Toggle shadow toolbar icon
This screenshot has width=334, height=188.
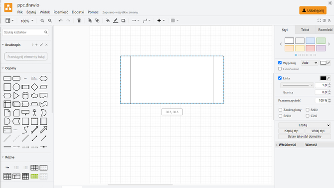pyautogui.click(x=123, y=20)
